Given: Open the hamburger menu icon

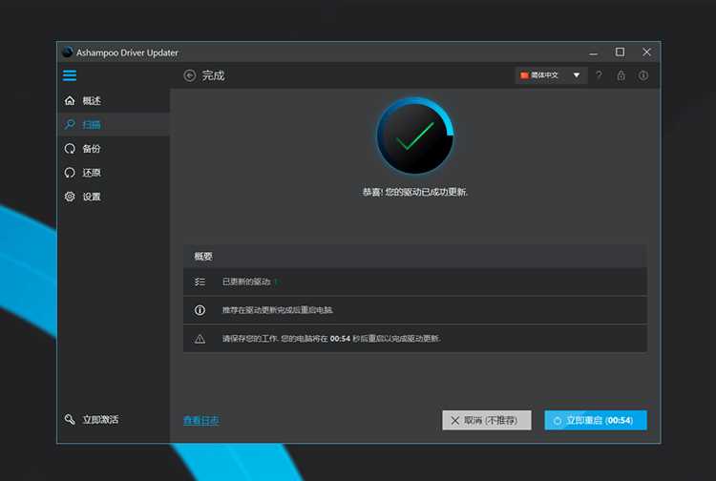Looking at the screenshot, I should (70, 75).
